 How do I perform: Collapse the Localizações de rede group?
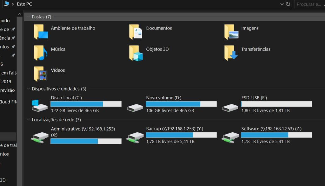click(x=29, y=120)
